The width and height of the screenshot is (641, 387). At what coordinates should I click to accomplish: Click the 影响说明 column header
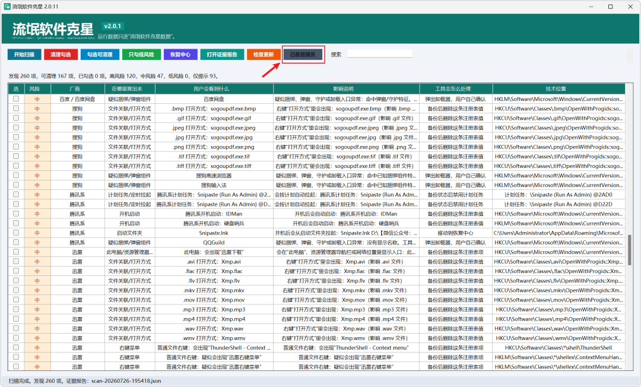(346, 88)
